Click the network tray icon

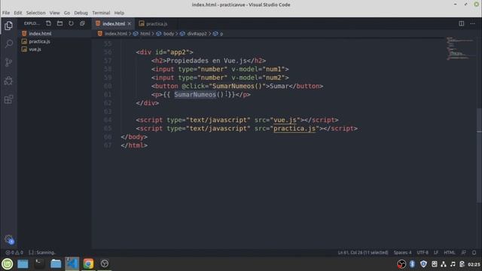click(444, 264)
